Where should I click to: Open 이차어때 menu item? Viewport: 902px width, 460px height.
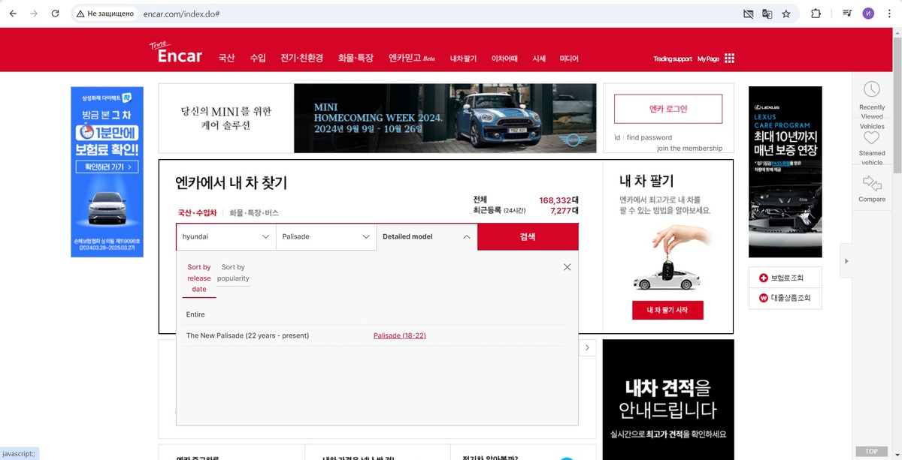pos(504,59)
